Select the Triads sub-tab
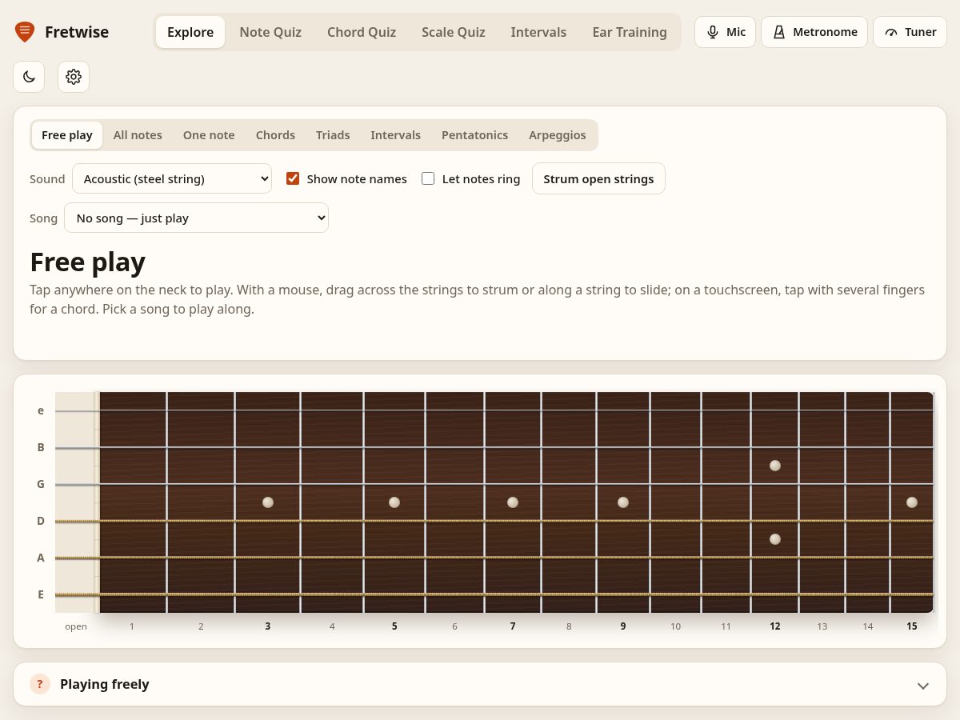 click(333, 135)
